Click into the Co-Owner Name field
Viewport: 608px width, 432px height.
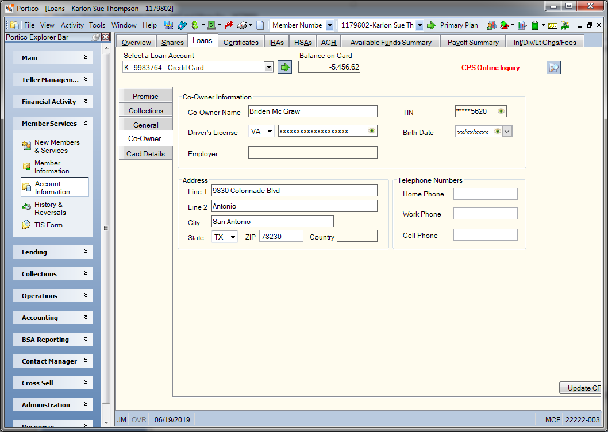coord(313,111)
